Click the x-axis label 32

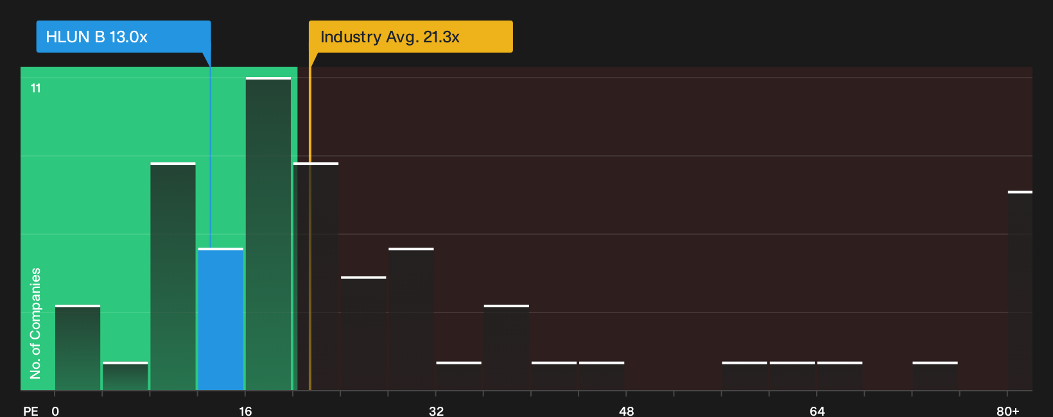(x=436, y=411)
